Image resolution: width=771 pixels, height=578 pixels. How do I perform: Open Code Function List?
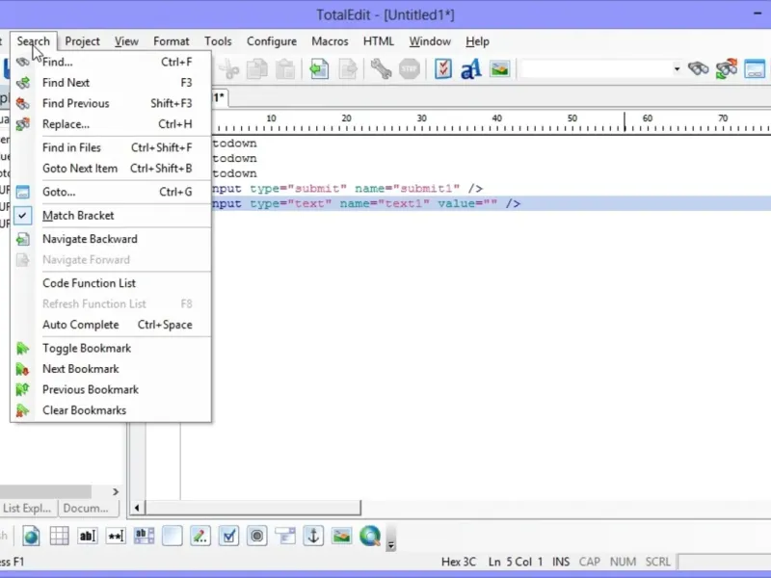click(111, 283)
